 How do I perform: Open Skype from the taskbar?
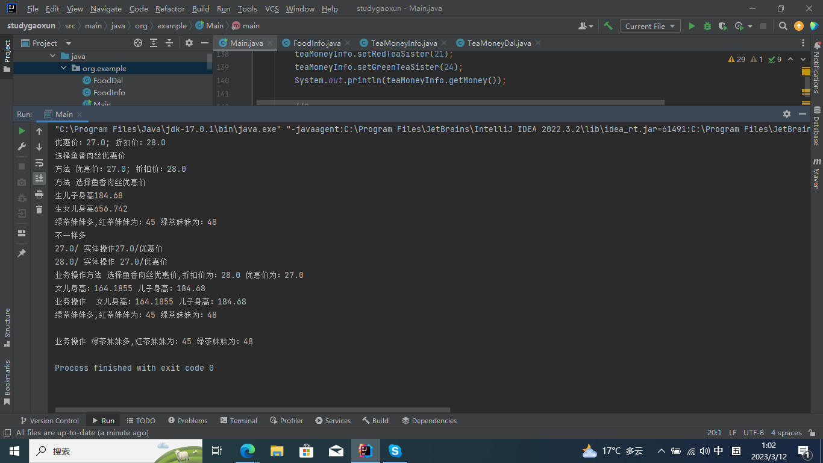pyautogui.click(x=395, y=450)
